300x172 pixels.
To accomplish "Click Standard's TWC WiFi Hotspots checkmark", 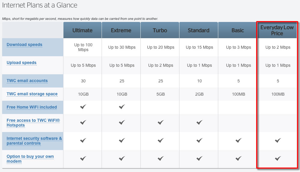I will [x=199, y=122].
